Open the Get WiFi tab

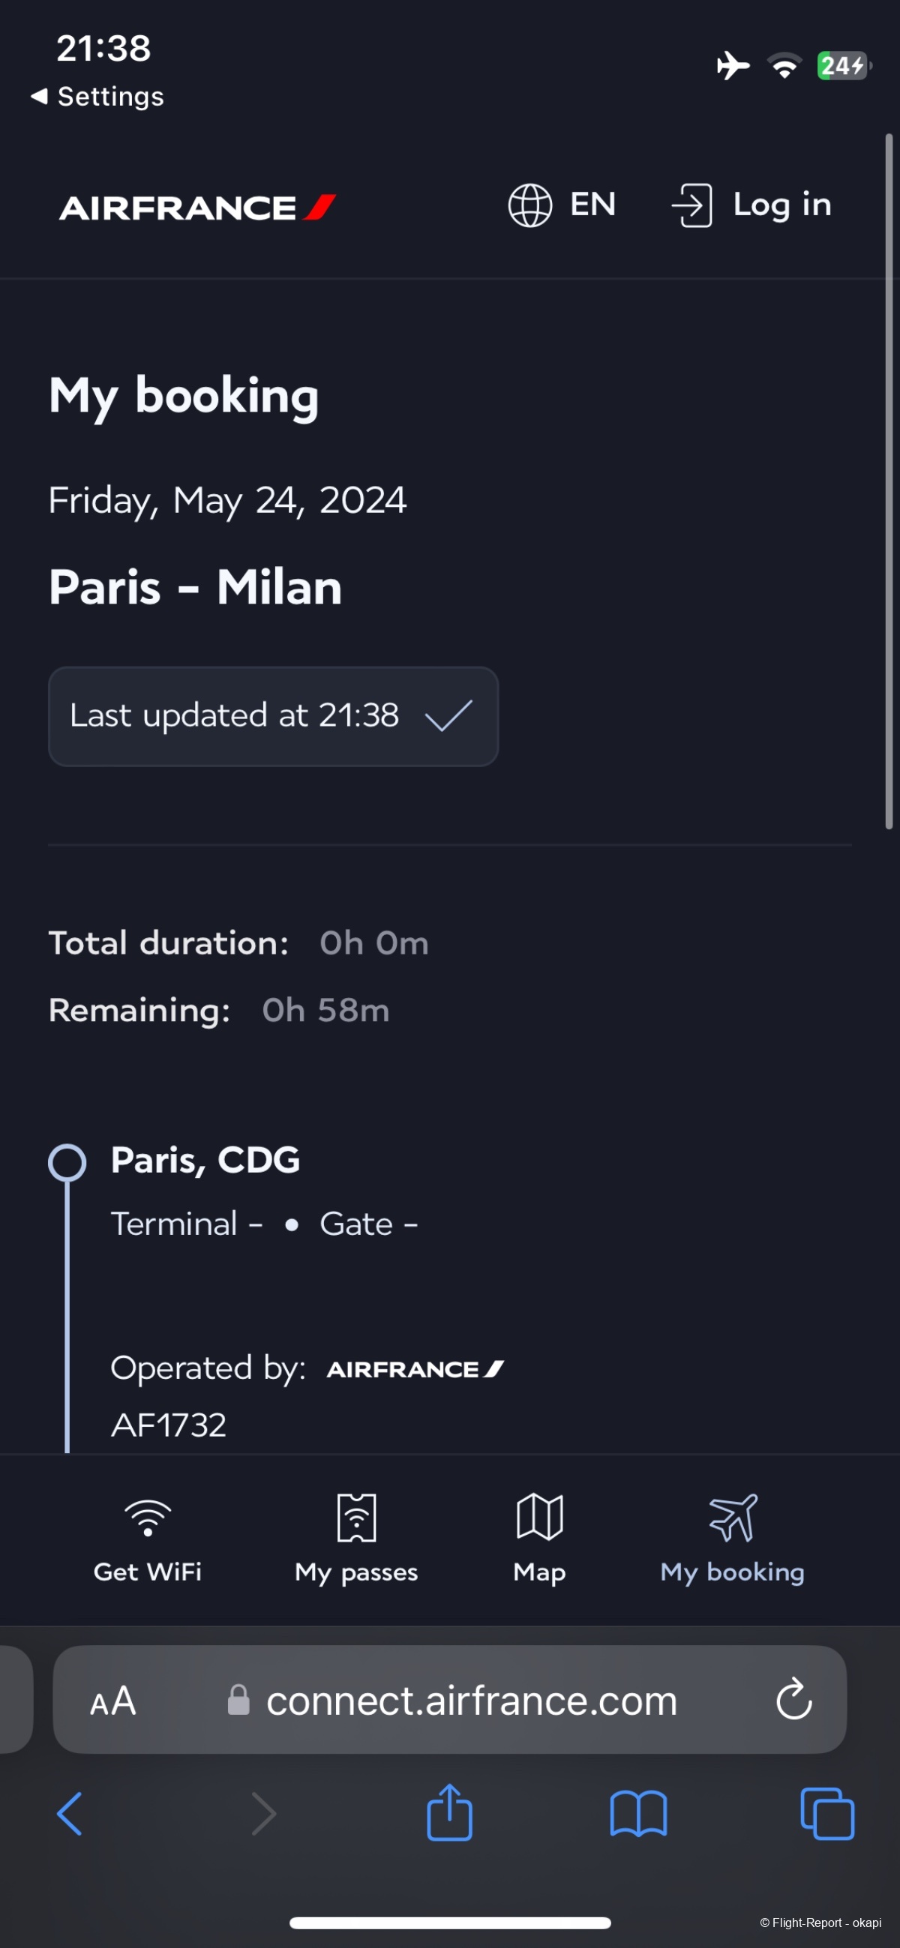[148, 1539]
